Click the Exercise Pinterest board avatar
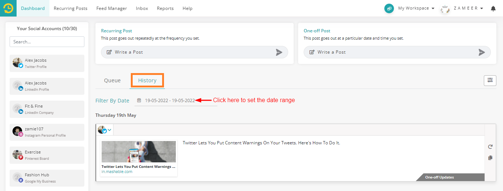This screenshot has width=503, height=191. click(x=18, y=155)
